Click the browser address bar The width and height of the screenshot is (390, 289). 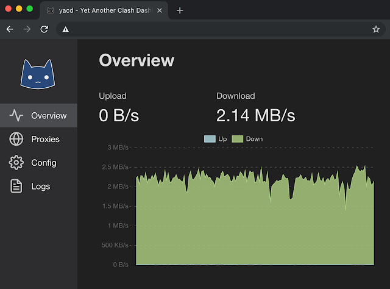pyautogui.click(x=219, y=29)
